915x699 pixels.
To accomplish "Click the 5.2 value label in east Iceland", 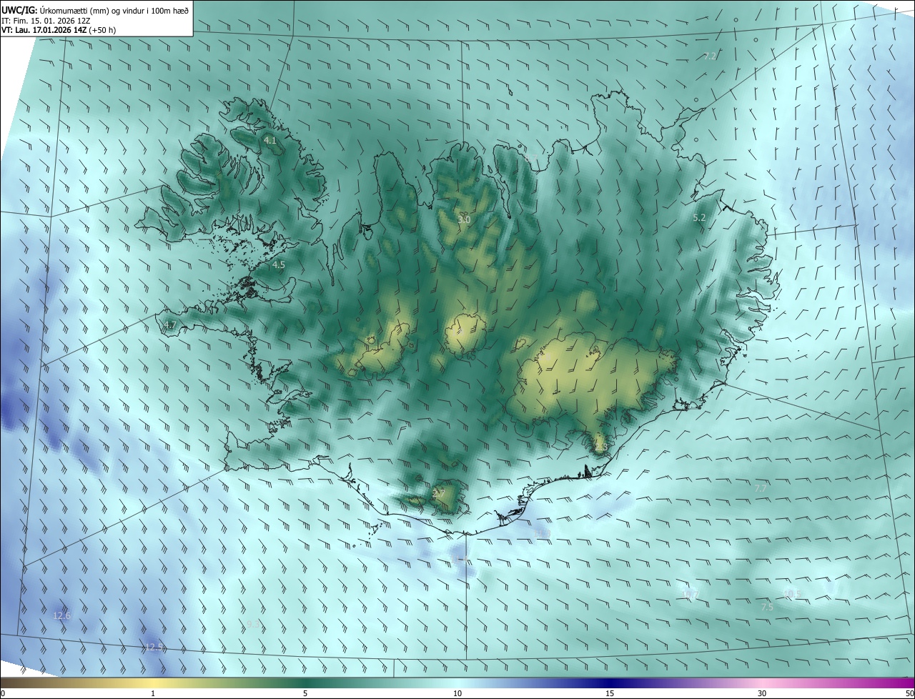I will (700, 217).
